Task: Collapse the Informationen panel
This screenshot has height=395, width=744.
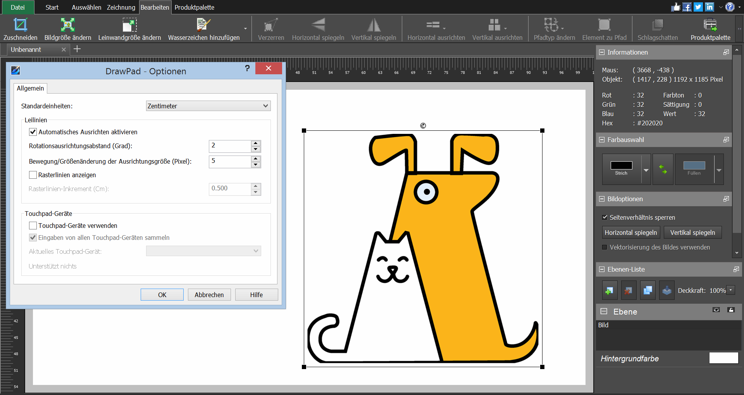Action: coord(602,52)
